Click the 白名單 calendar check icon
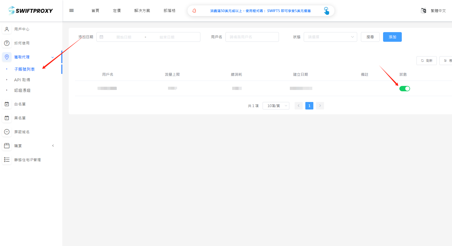This screenshot has width=452, height=246. click(7, 104)
